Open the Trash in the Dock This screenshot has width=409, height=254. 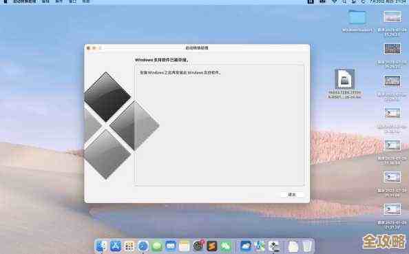(307, 246)
